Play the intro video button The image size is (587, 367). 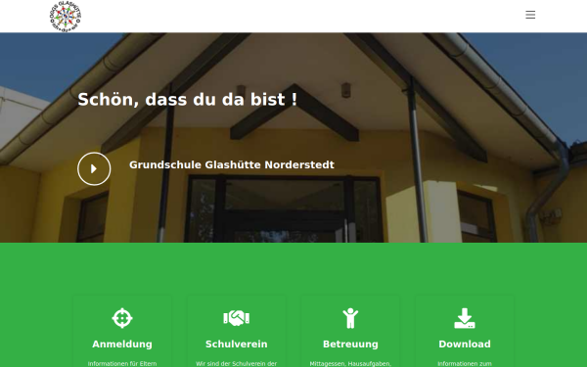(94, 168)
